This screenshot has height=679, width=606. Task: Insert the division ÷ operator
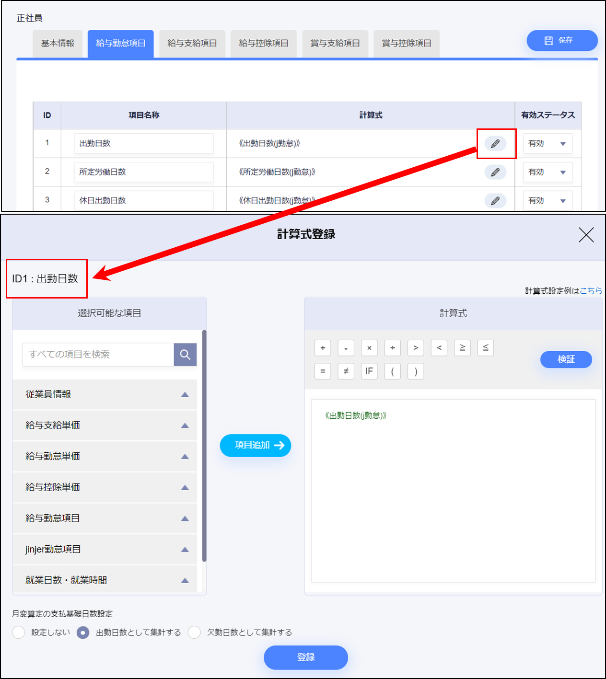pos(393,348)
